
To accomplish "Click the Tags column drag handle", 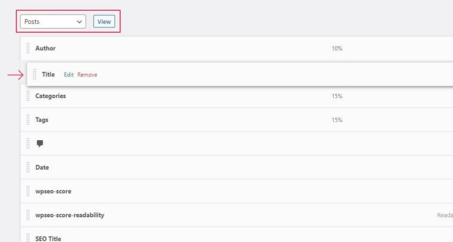I will pos(28,120).
